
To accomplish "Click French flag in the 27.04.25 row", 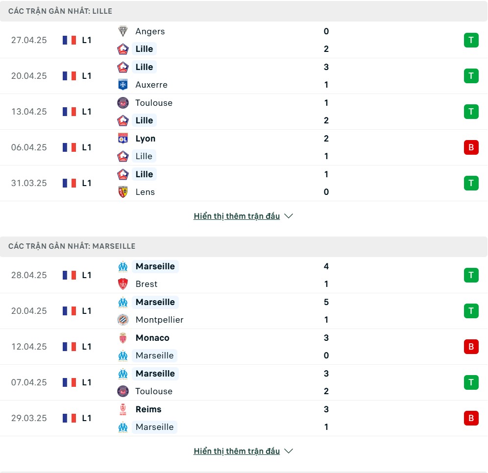I will point(70,40).
